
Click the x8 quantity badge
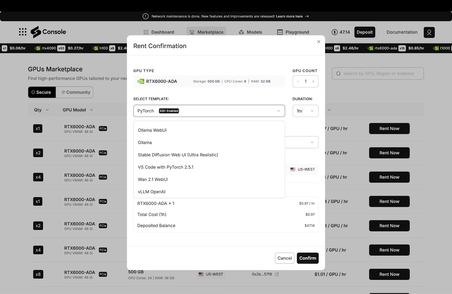tap(38, 274)
